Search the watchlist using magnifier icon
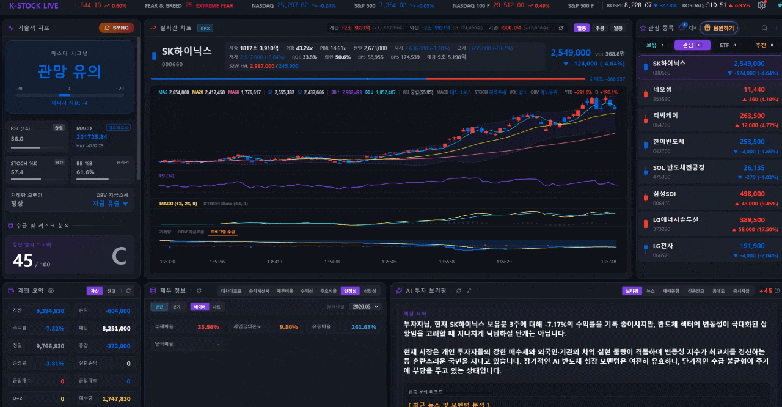The image size is (782, 407). click(764, 28)
